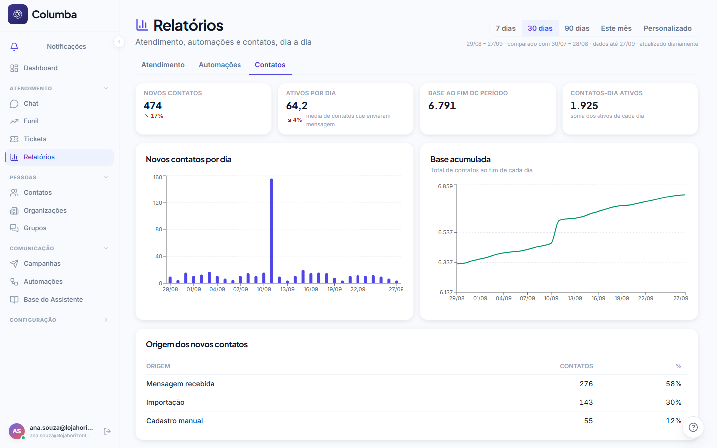Click the logout icon beside user email

click(107, 431)
